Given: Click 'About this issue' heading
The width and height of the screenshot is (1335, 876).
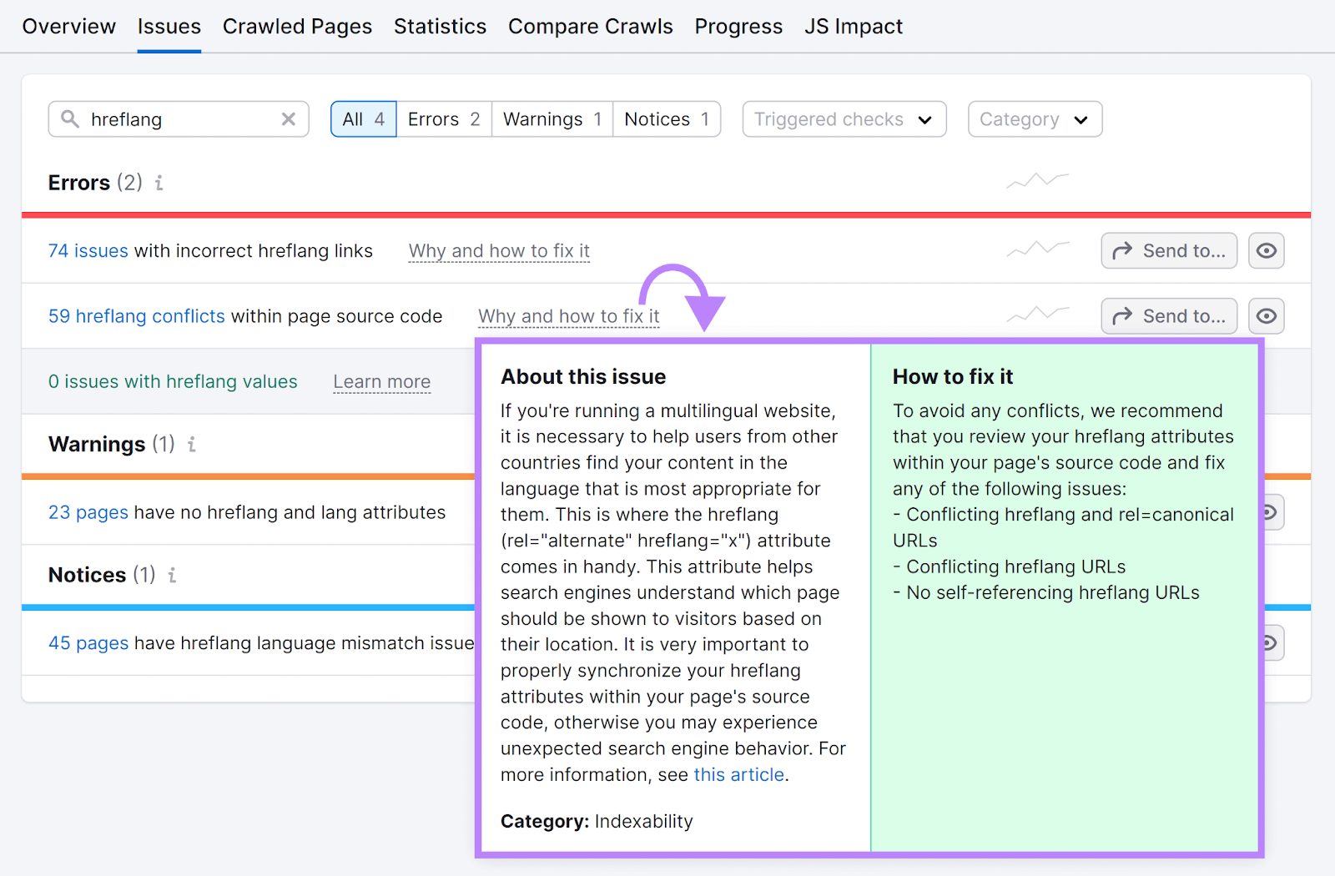Looking at the screenshot, I should (583, 377).
